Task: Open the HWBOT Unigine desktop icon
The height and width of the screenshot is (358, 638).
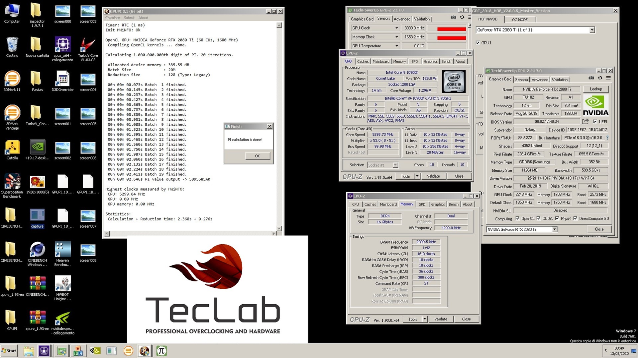Action: point(62,288)
